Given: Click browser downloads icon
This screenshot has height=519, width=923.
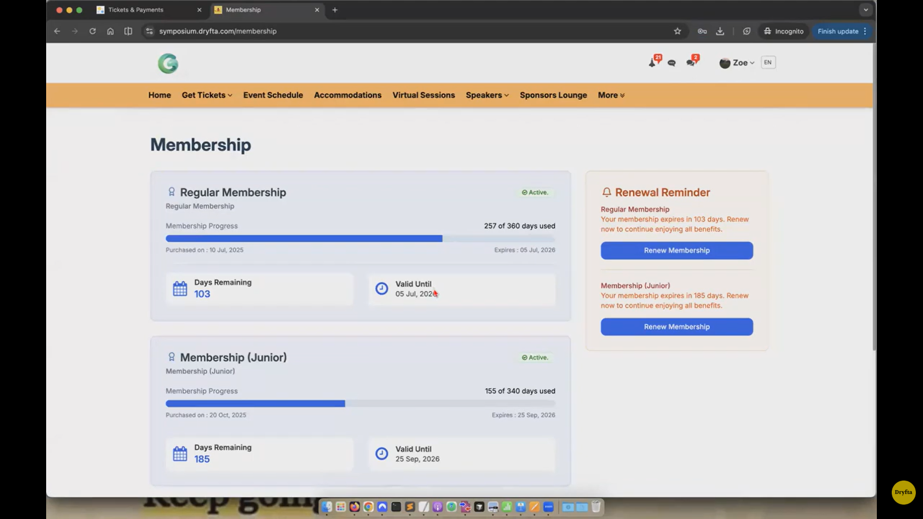Looking at the screenshot, I should tap(720, 31).
